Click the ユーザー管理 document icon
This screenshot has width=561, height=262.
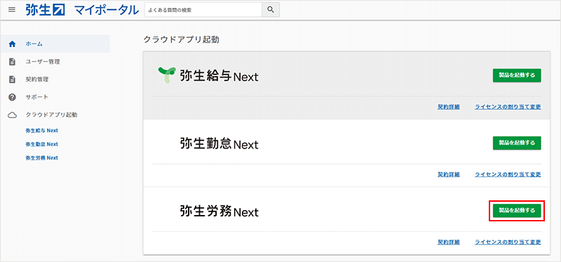tap(12, 62)
